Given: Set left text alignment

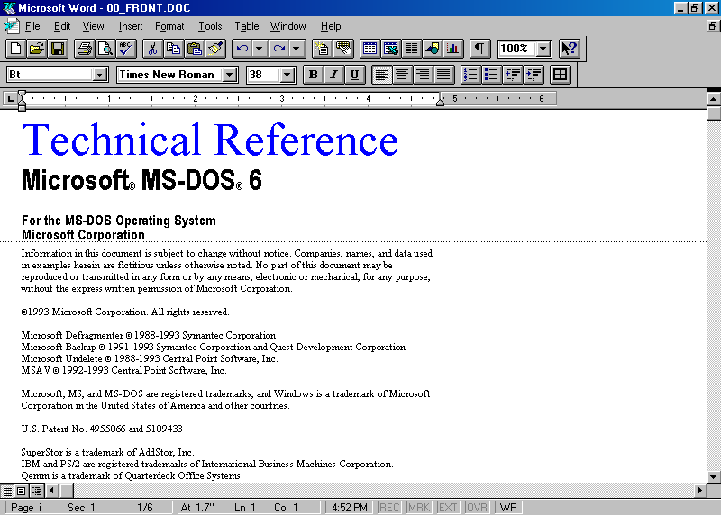Looking at the screenshot, I should click(381, 75).
